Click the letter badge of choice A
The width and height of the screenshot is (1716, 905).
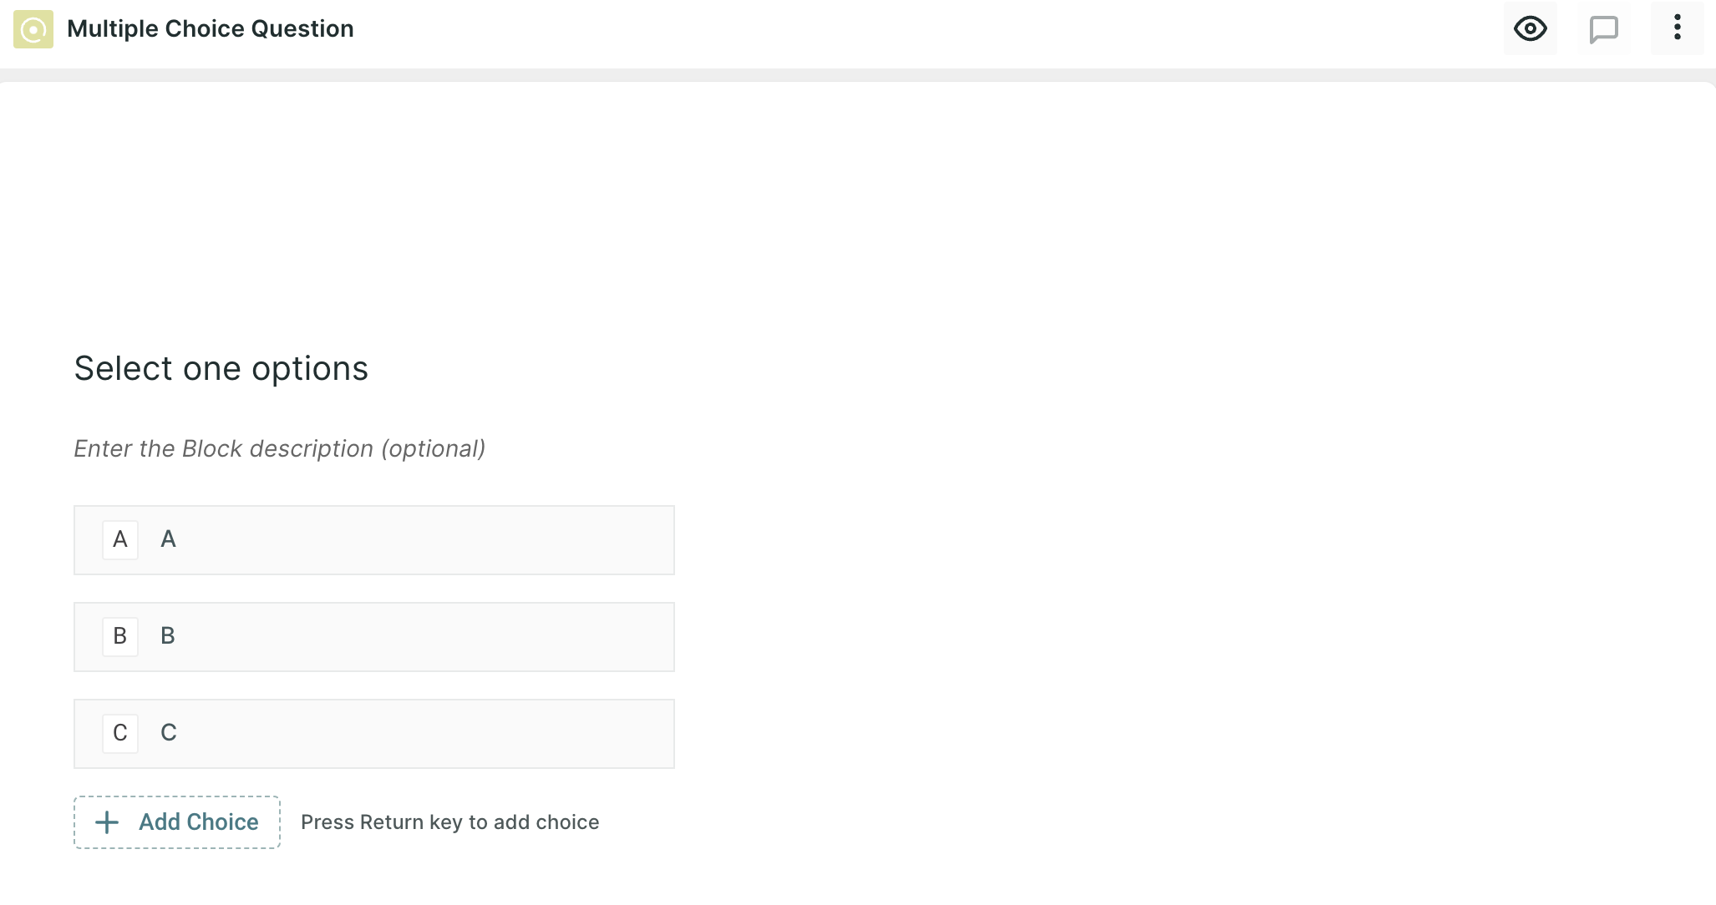(120, 539)
